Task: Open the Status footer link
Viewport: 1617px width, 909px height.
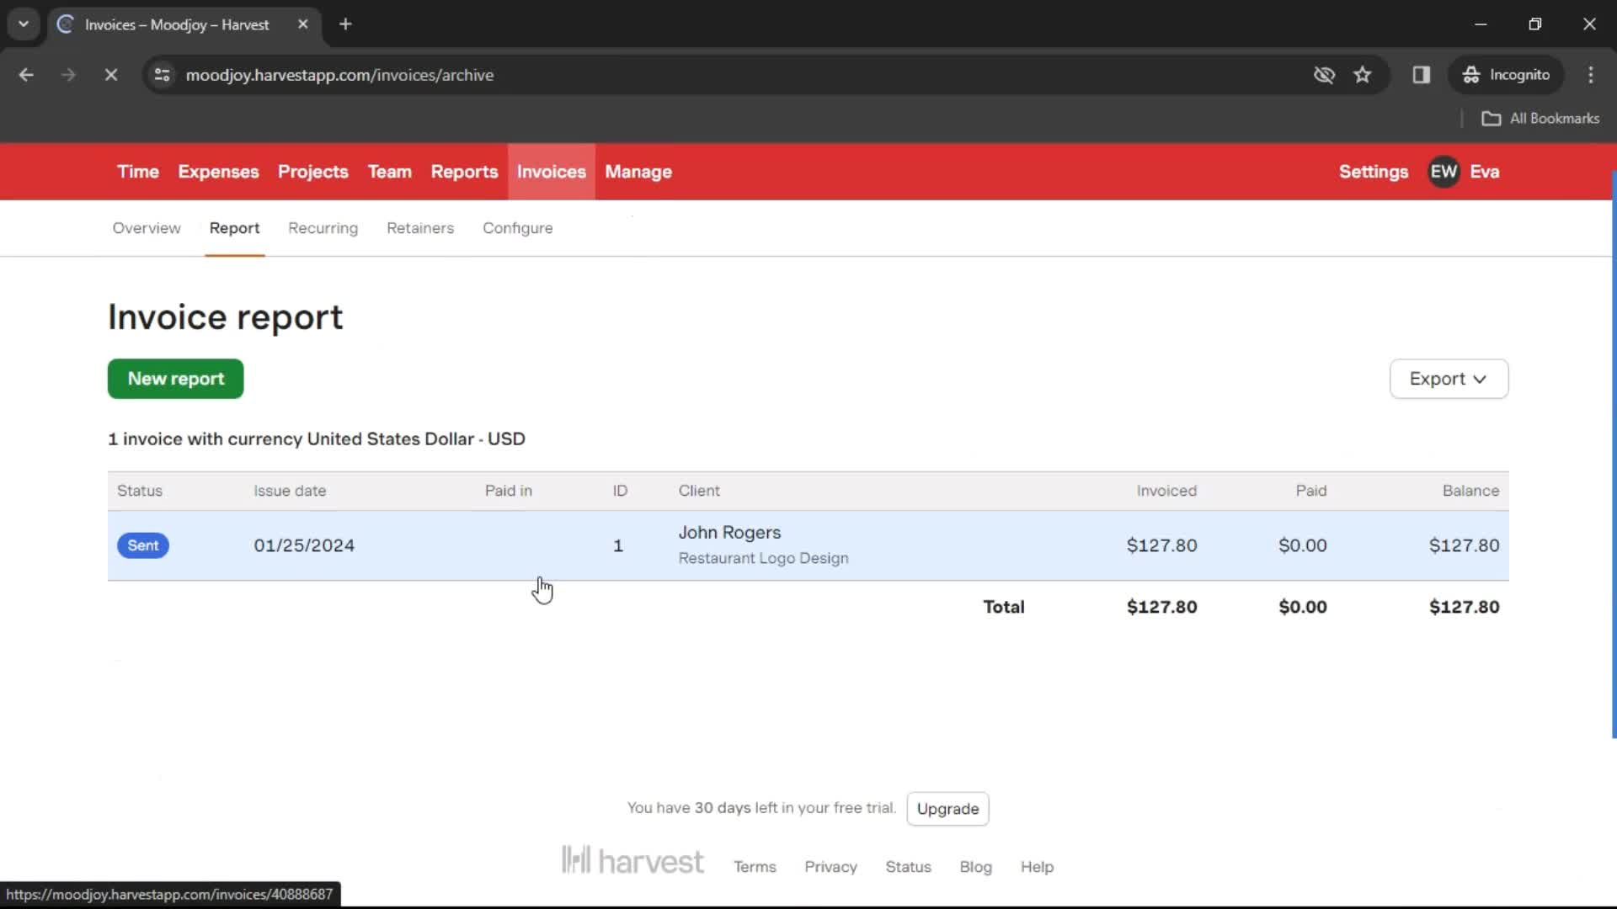Action: [908, 867]
